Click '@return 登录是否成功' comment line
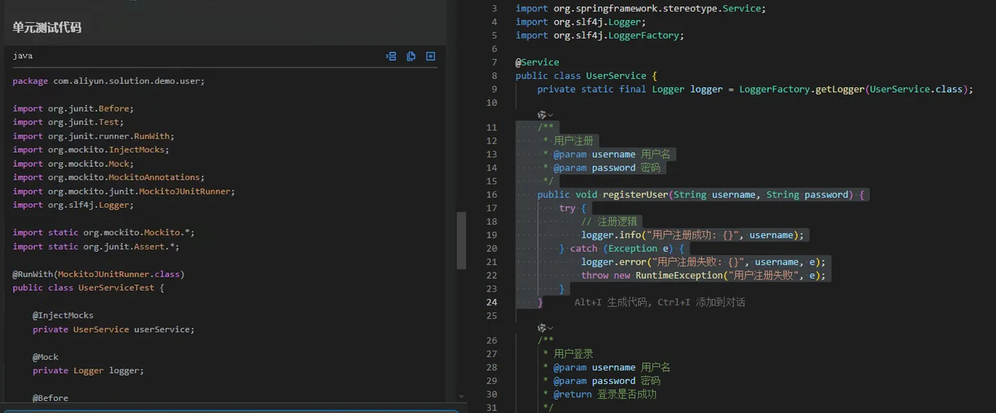Image resolution: width=996 pixels, height=413 pixels. click(x=599, y=394)
